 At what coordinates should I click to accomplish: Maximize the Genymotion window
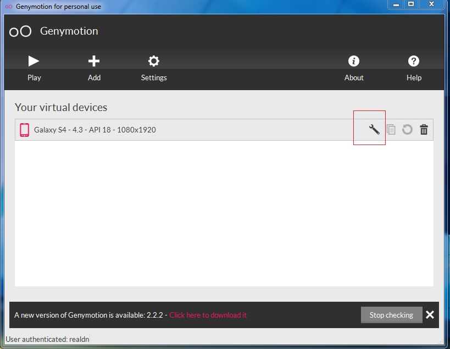click(x=411, y=4)
